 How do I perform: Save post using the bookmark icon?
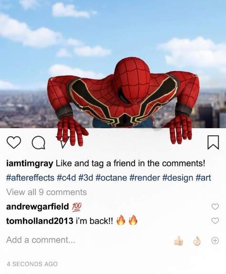[x=213, y=142]
